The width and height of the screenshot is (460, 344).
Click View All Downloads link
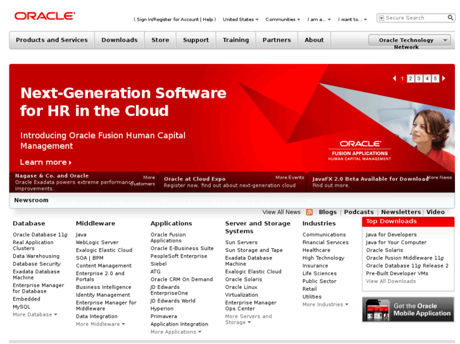point(391,282)
